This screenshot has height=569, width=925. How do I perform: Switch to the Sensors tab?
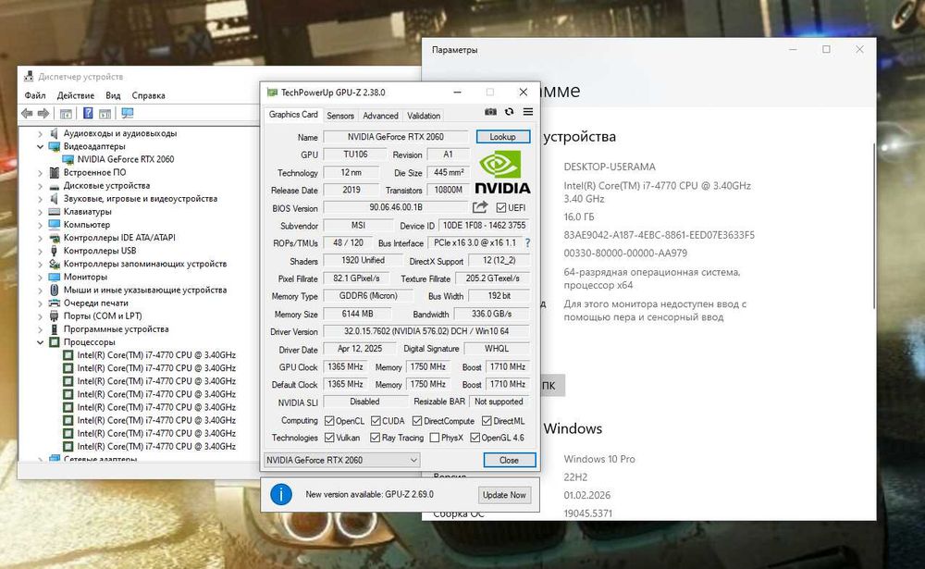click(340, 116)
